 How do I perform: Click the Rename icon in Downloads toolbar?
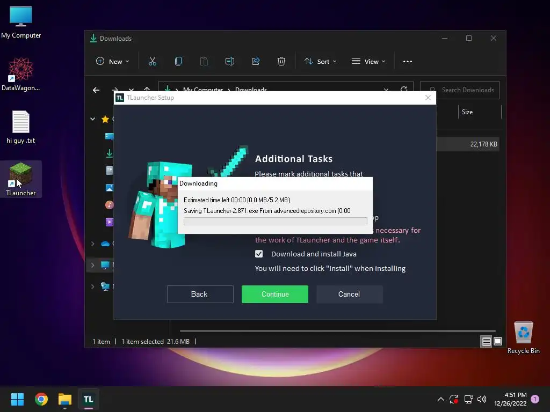coord(230,61)
